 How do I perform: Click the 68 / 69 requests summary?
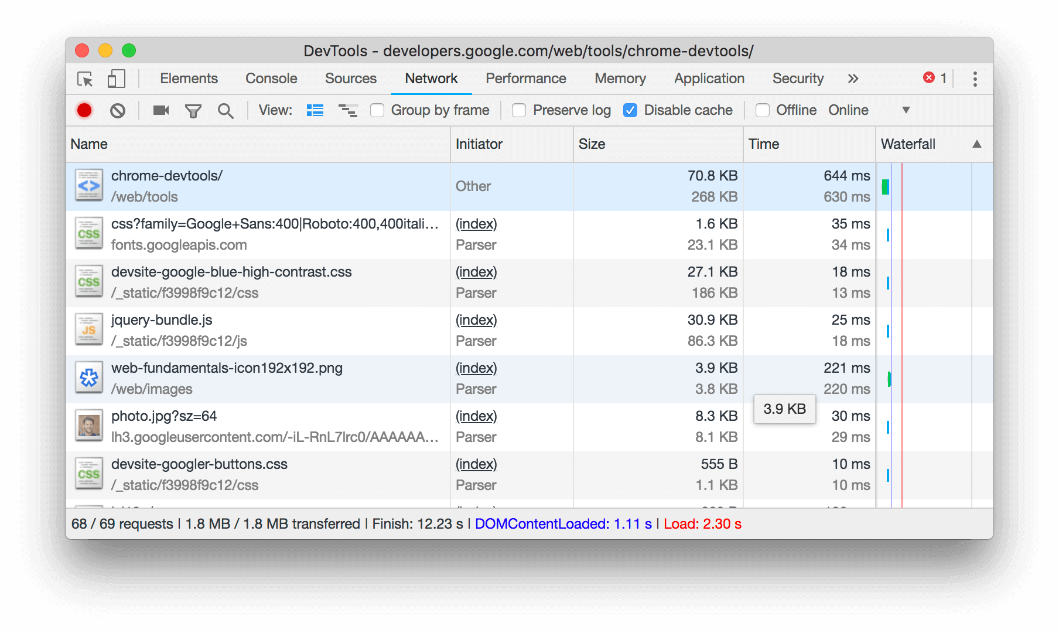(x=122, y=524)
